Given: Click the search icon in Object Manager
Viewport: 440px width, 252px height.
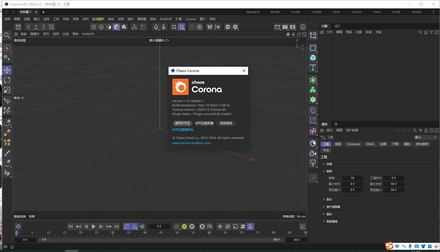Looking at the screenshot, I should 420,32.
